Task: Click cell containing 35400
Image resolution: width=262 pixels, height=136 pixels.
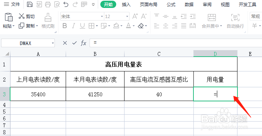Action: pyautogui.click(x=38, y=94)
